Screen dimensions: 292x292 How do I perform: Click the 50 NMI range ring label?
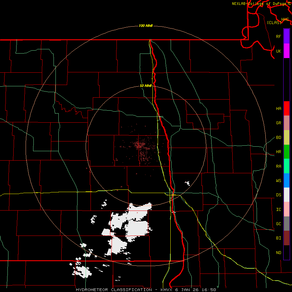click(x=146, y=86)
